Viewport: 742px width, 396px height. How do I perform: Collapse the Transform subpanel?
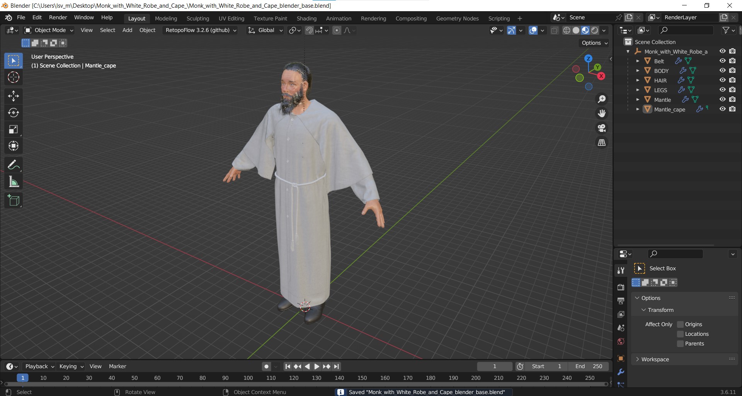click(660, 310)
